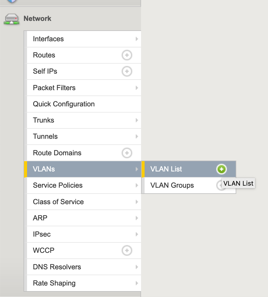
Task: Select VLAN List in the flyout menu
Action: click(x=166, y=169)
